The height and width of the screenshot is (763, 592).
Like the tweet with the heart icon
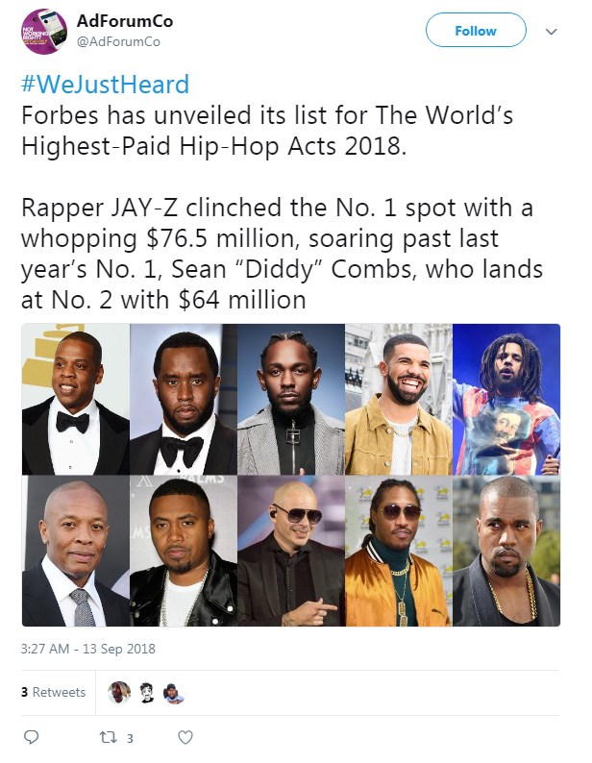coord(185,737)
